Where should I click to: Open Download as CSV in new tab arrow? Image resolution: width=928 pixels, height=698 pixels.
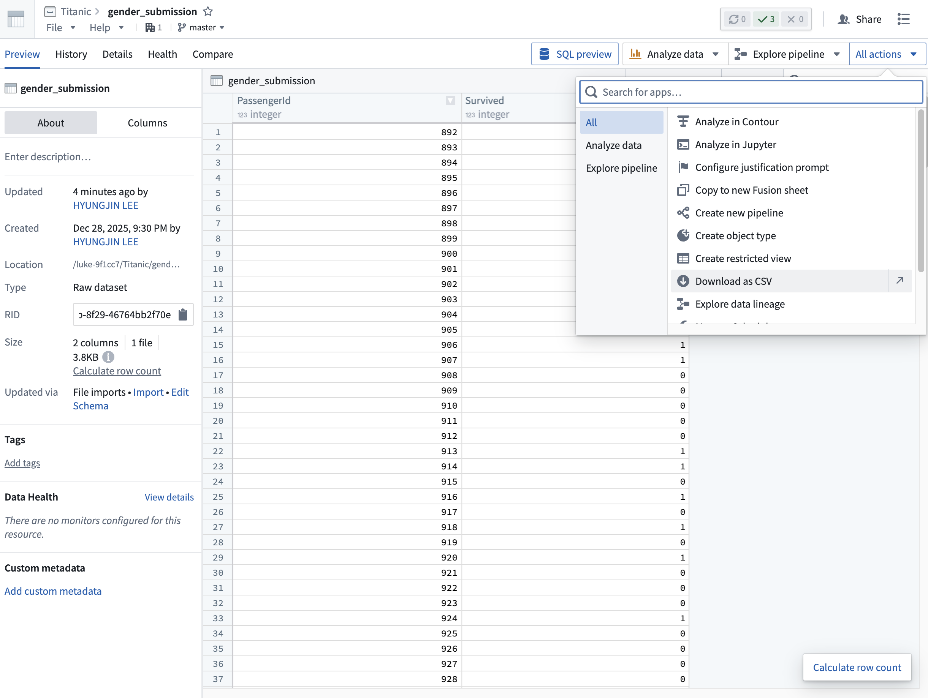coord(900,281)
